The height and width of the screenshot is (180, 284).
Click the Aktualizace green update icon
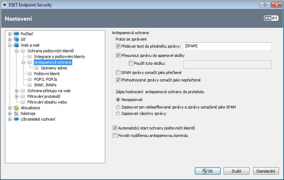pyautogui.click(x=16, y=108)
